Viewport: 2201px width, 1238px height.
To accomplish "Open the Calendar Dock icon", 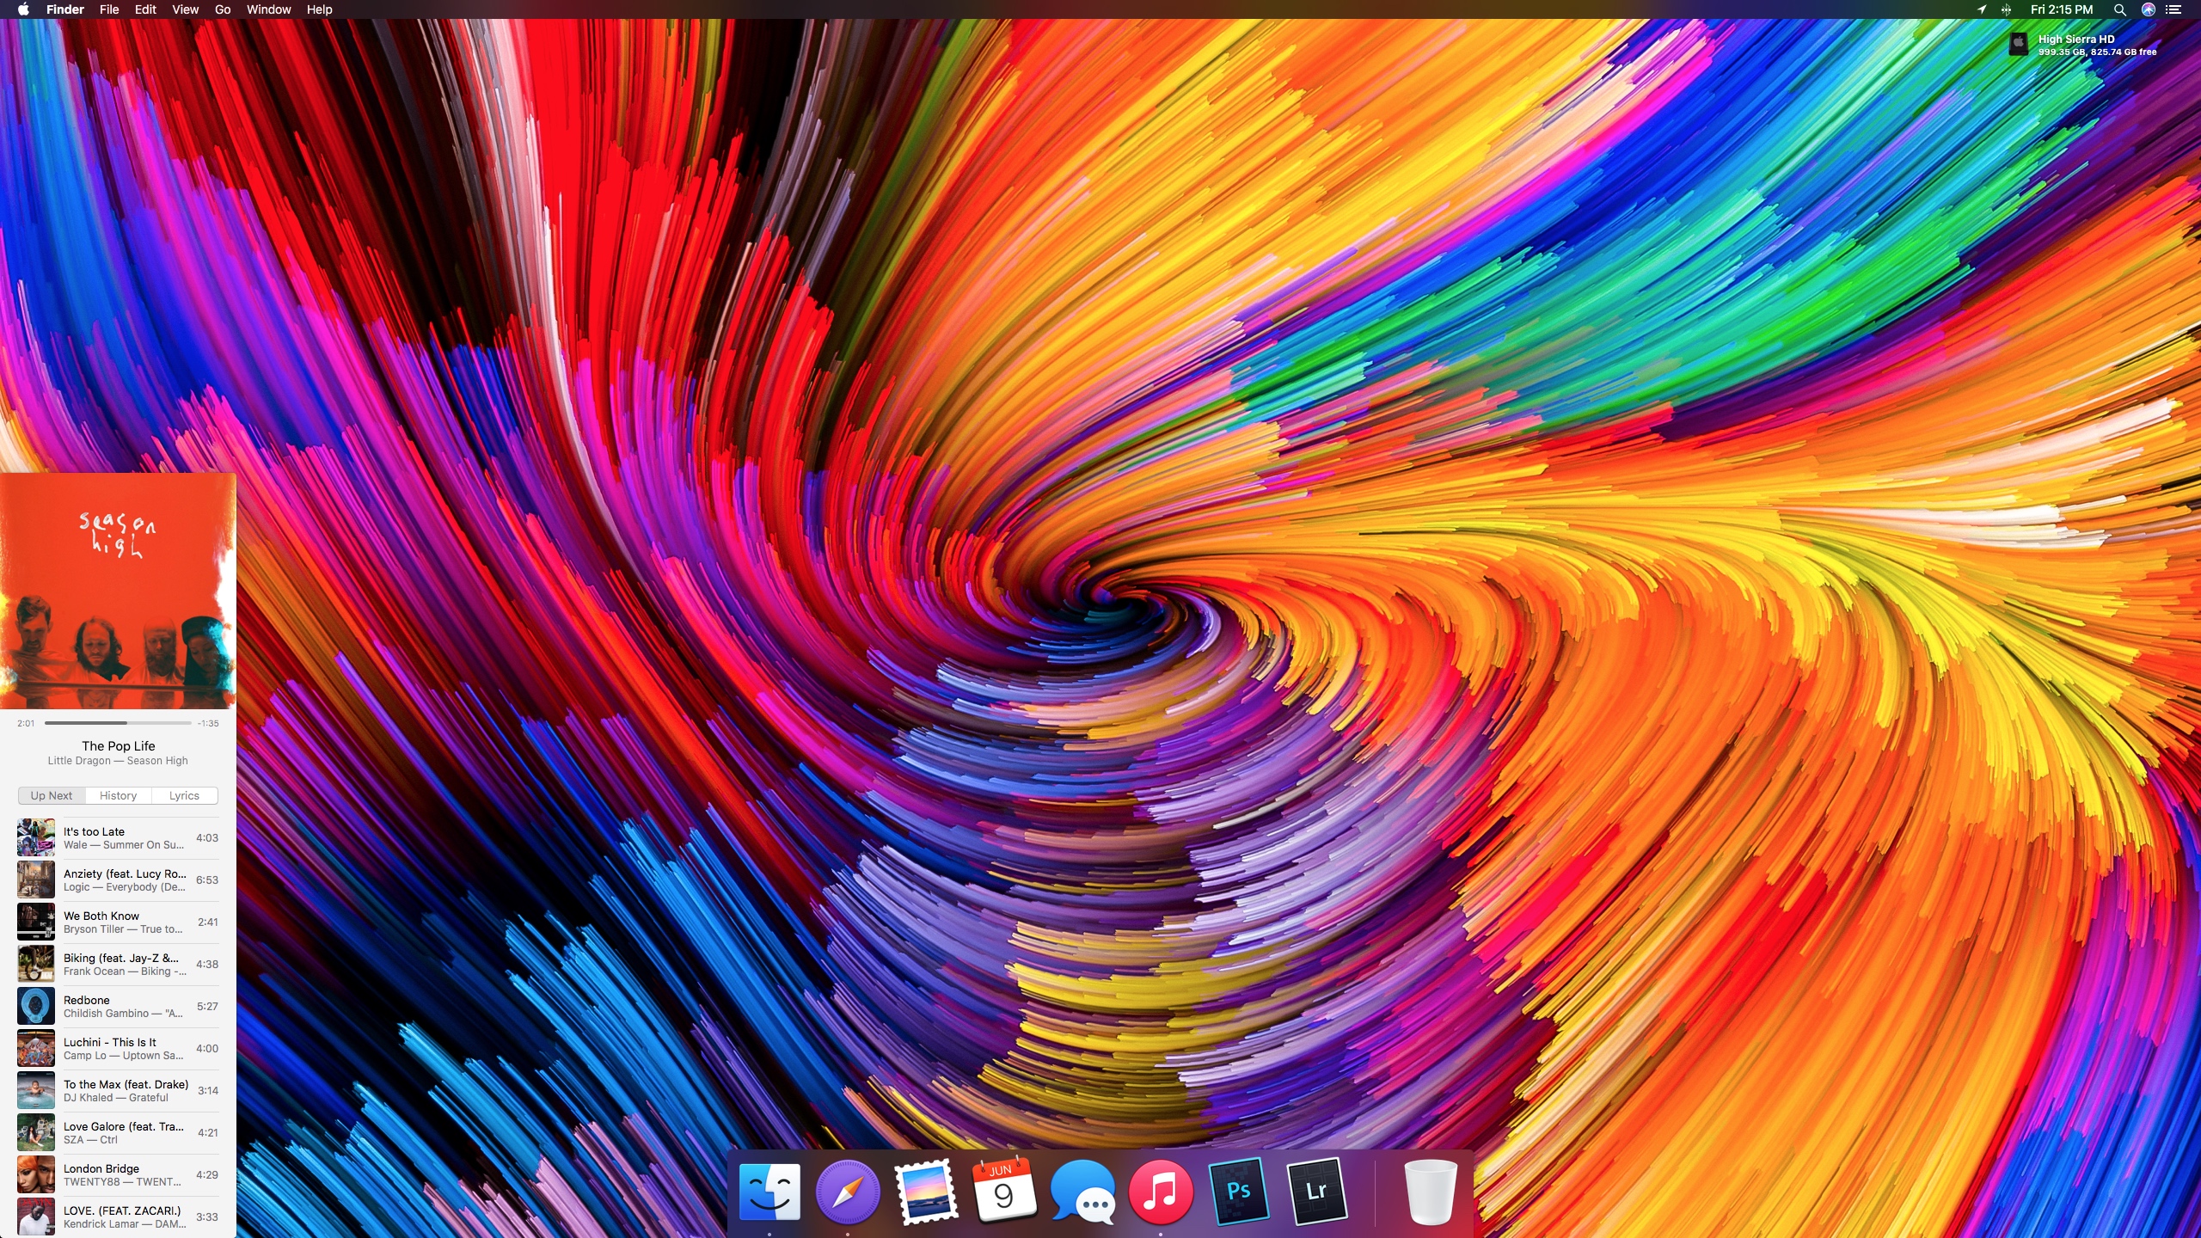I will tap(1003, 1192).
